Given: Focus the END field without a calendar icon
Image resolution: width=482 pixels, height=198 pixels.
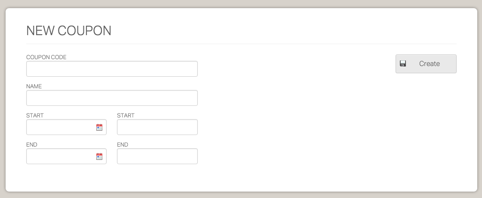Looking at the screenshot, I should (157, 156).
